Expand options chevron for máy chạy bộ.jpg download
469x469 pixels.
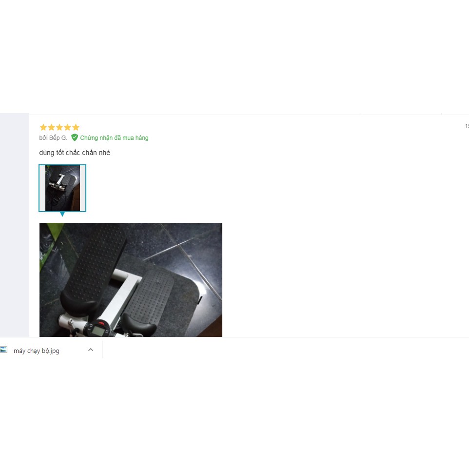[x=91, y=350]
